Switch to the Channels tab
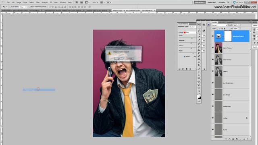This screenshot has width=258, height=145. (230, 22)
